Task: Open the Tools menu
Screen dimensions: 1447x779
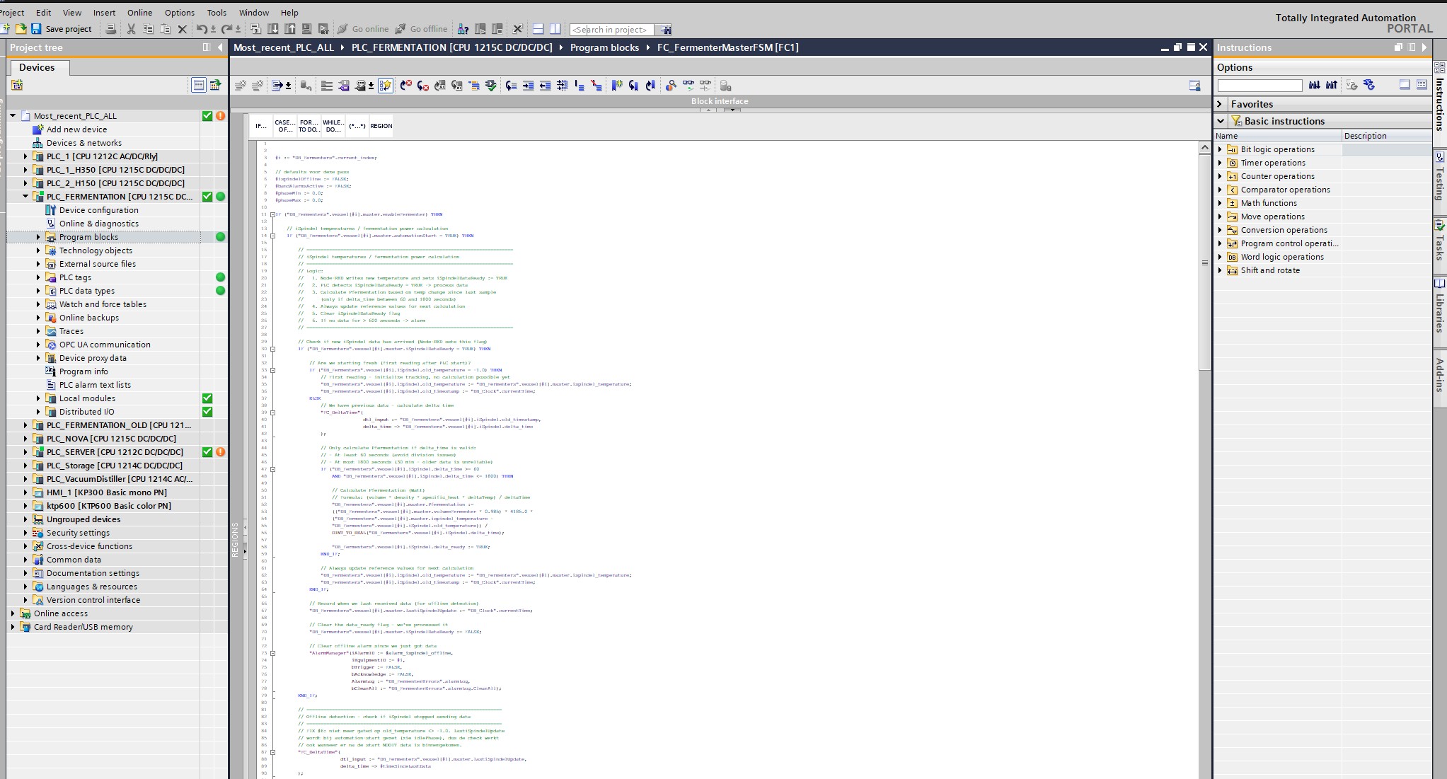Action: click(217, 12)
